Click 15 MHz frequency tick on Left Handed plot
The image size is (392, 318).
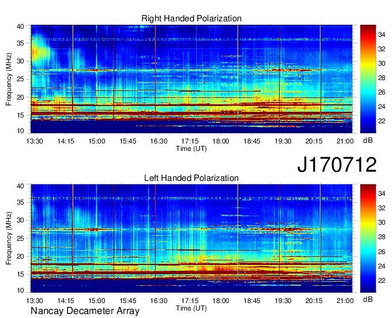pyautogui.click(x=20, y=275)
